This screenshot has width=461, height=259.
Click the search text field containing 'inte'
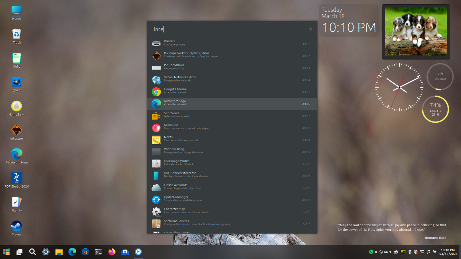point(228,29)
